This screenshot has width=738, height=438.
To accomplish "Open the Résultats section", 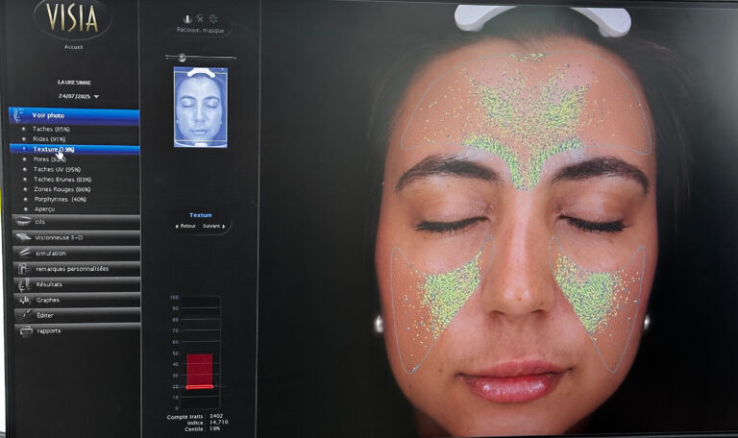I will pyautogui.click(x=76, y=284).
